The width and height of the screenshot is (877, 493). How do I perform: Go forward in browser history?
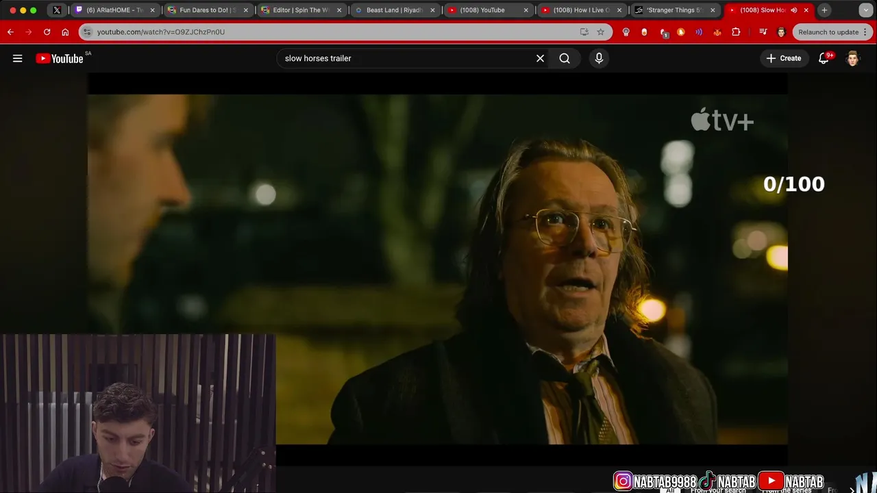28,32
